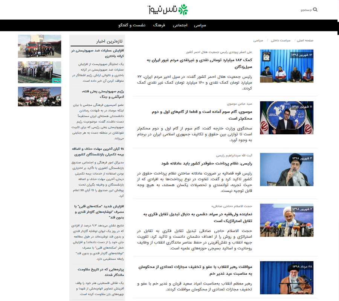Go to سیاست داخلی breadcrumb
Viewport: 339px width, 301px height.
pyautogui.click(x=281, y=40)
